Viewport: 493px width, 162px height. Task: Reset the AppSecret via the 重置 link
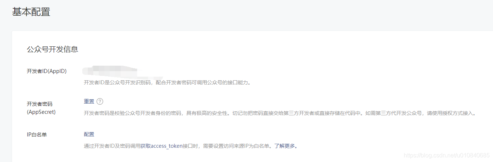click(x=89, y=101)
